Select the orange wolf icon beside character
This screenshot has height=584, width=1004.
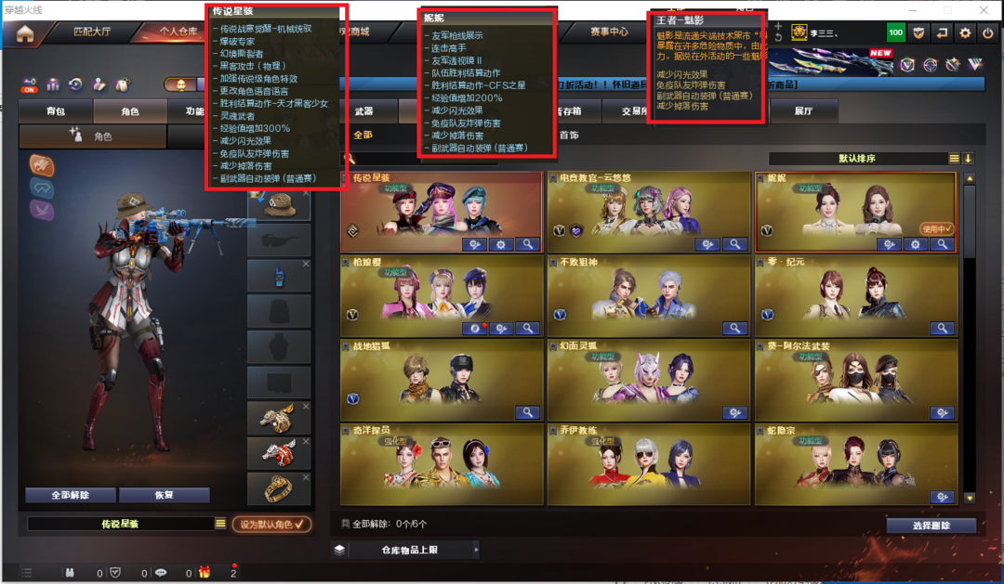click(42, 165)
